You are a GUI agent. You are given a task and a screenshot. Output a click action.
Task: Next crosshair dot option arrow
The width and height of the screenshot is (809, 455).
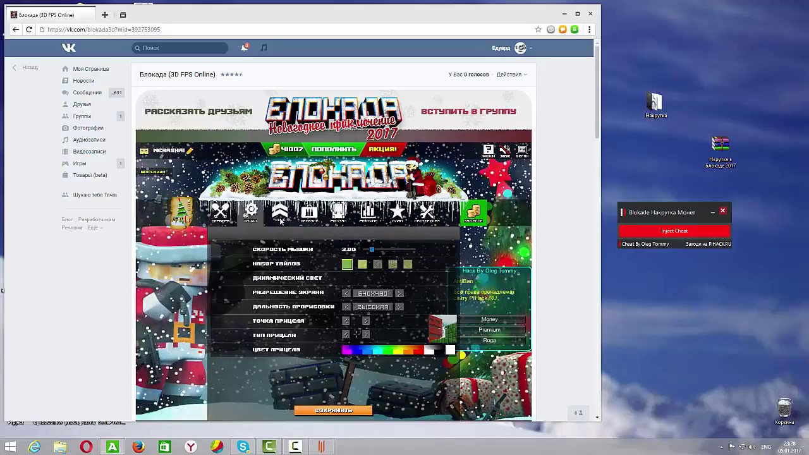click(x=366, y=321)
